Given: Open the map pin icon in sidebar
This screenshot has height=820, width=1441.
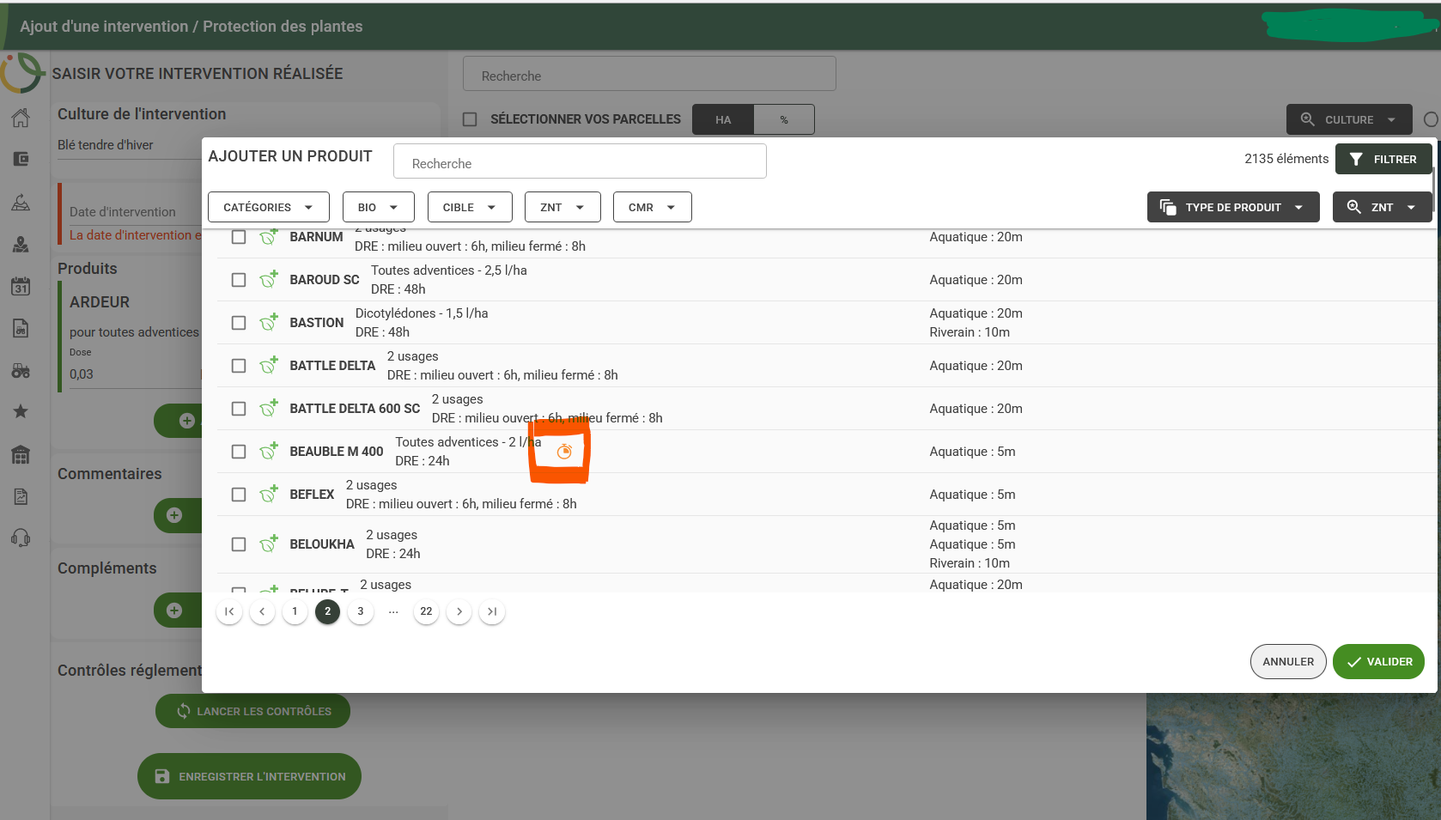Looking at the screenshot, I should point(21,245).
